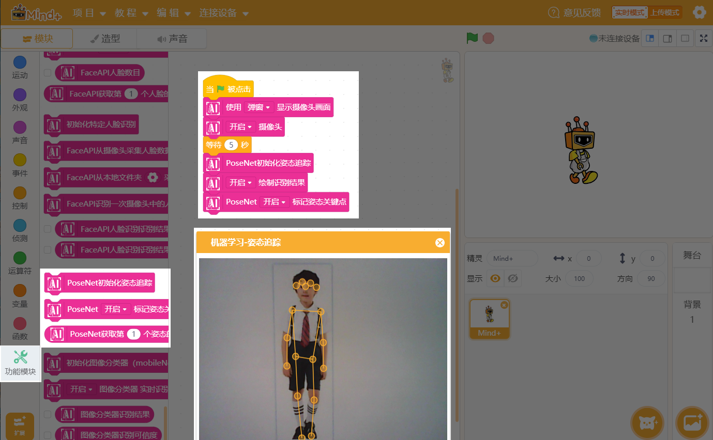Select the 模块 tab

coord(37,39)
